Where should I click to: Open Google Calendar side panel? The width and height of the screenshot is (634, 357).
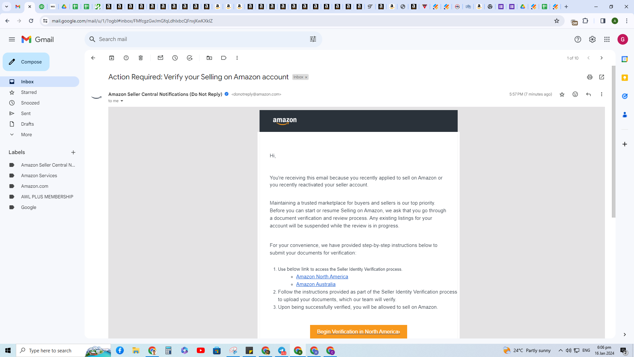tap(625, 59)
